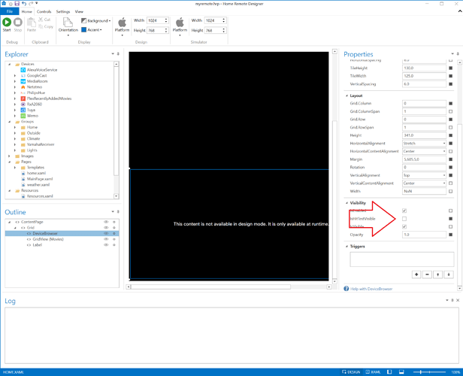Toggle visibility eye for GridView (Movies)

[x=106, y=239]
